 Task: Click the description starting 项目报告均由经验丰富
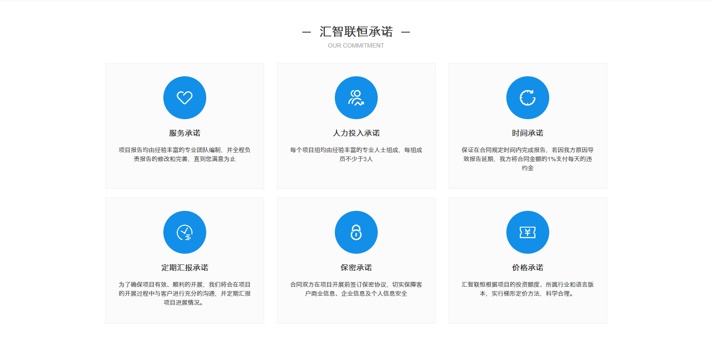(185, 154)
